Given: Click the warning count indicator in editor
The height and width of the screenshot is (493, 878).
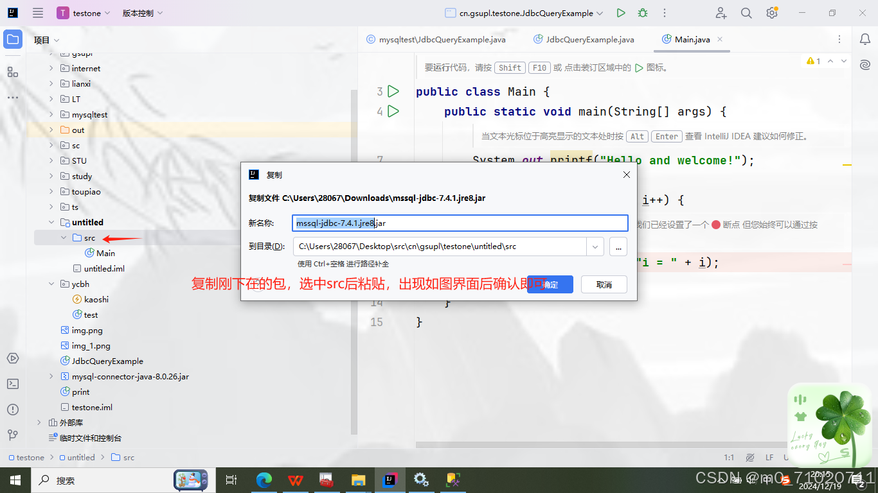Looking at the screenshot, I should click(814, 61).
